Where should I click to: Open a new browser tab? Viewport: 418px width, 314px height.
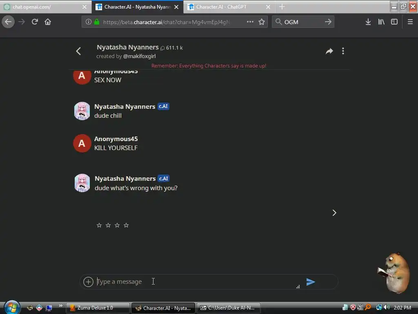pos(282,7)
